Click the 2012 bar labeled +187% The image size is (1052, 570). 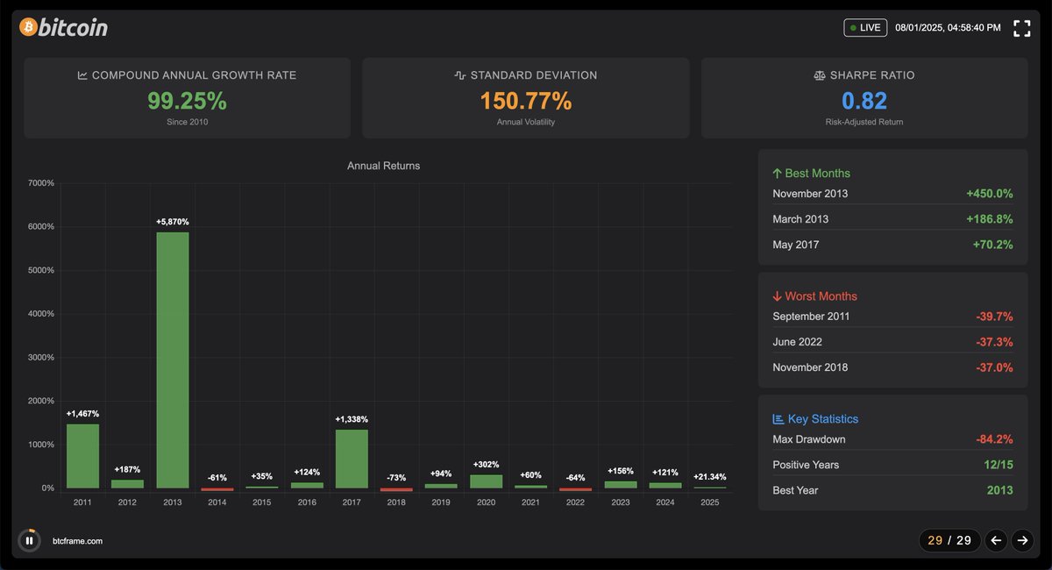[128, 484]
